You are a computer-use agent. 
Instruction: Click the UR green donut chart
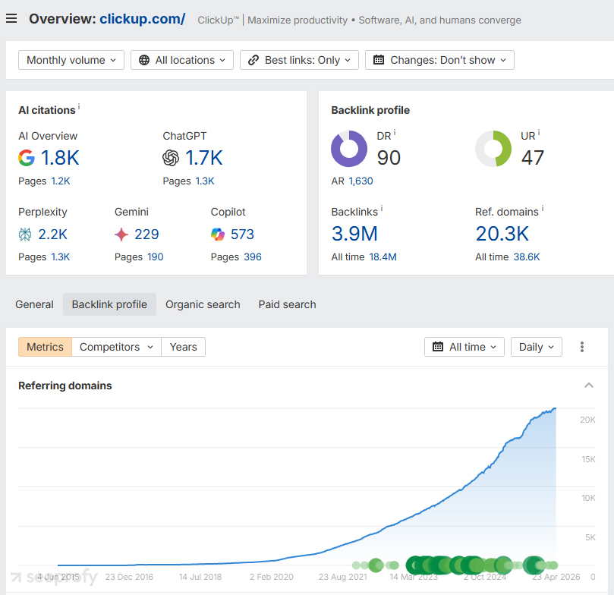coord(493,149)
